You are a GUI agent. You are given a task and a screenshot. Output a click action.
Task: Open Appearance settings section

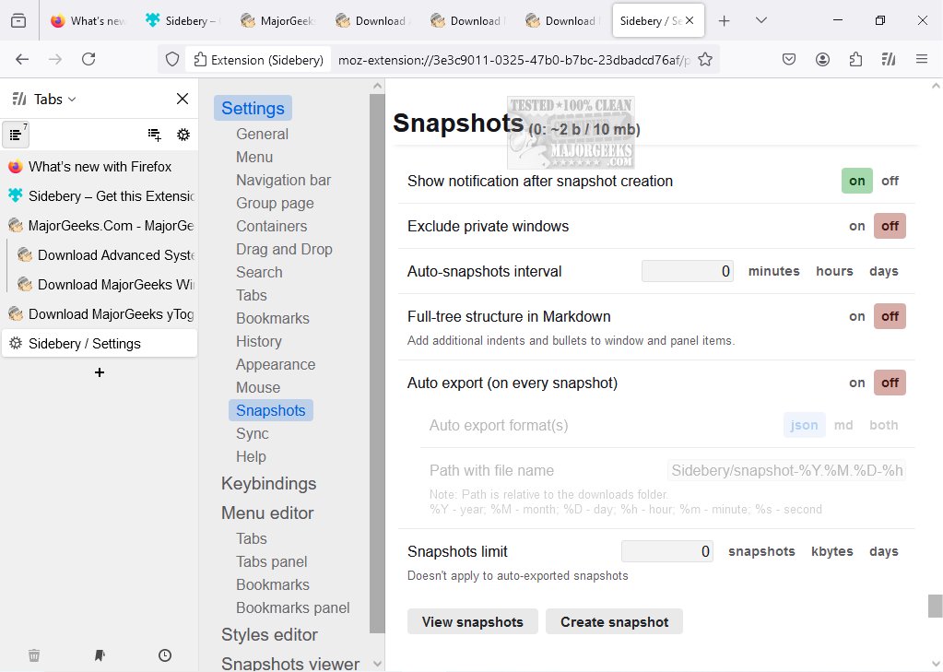pos(276,365)
